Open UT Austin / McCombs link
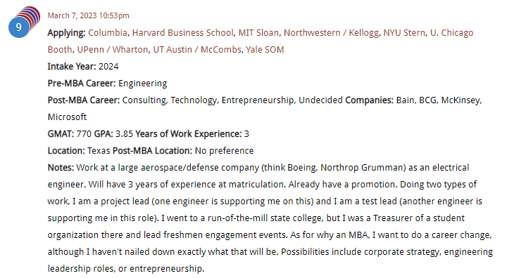Image resolution: width=526 pixels, height=278 pixels. 197,50
